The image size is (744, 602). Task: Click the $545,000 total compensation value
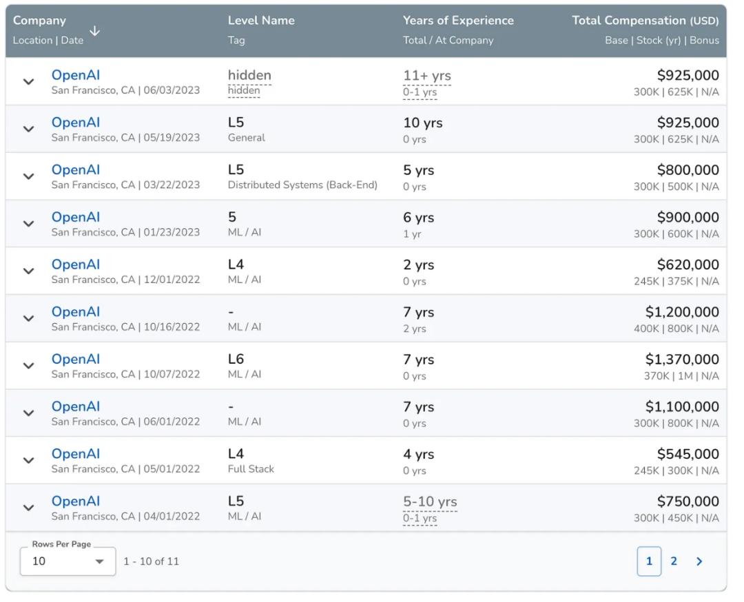pos(688,454)
